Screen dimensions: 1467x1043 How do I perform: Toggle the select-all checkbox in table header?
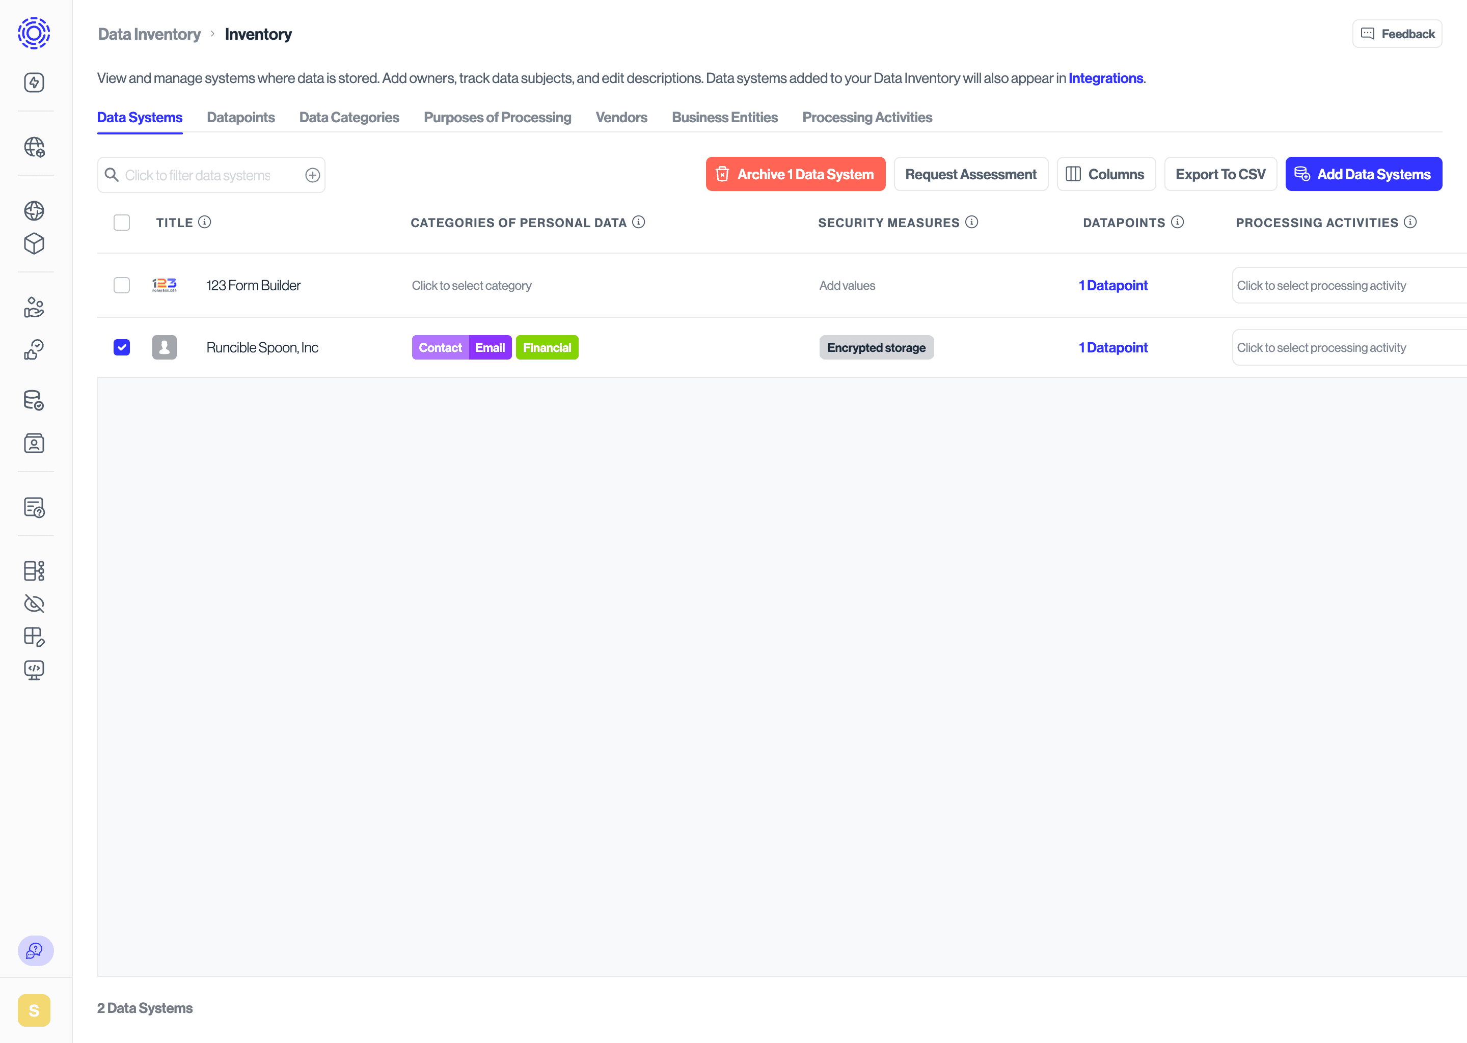pyautogui.click(x=121, y=222)
